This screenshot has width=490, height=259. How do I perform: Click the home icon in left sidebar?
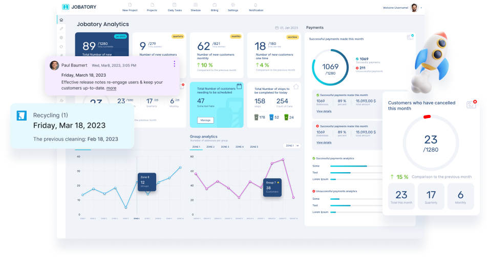[61, 20]
